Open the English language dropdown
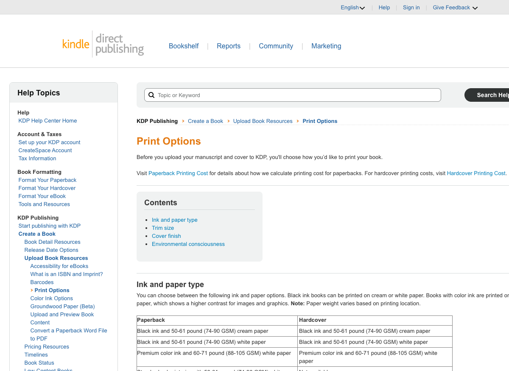The image size is (509, 371). [353, 8]
